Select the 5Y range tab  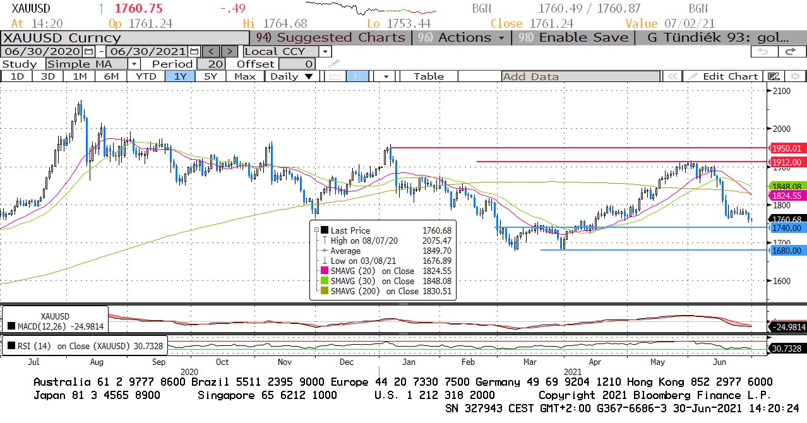tap(210, 76)
